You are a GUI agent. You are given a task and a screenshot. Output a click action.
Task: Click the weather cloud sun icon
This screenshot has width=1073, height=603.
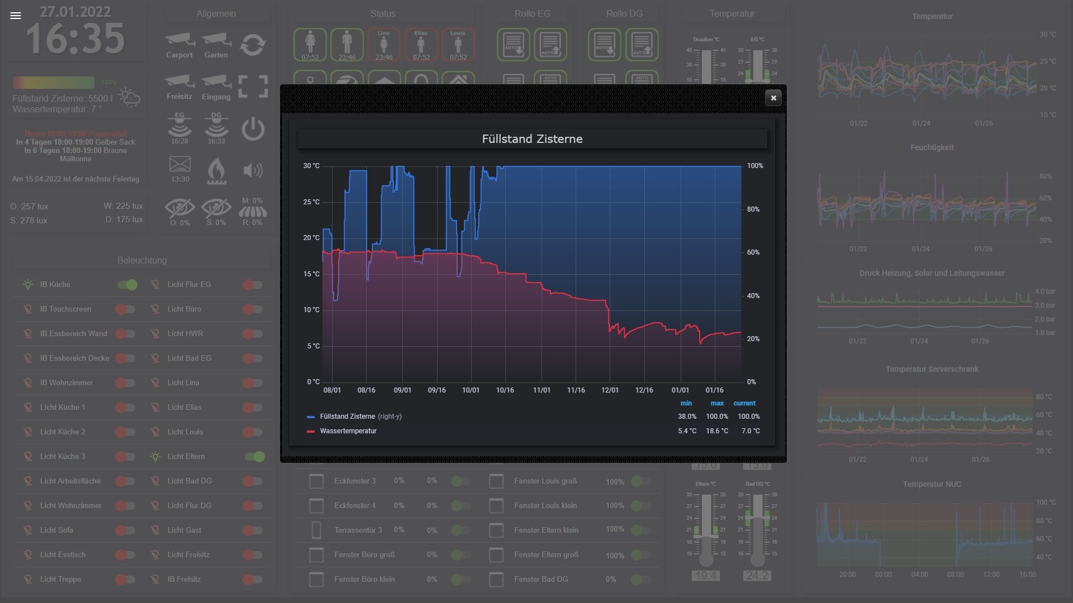coord(129,97)
